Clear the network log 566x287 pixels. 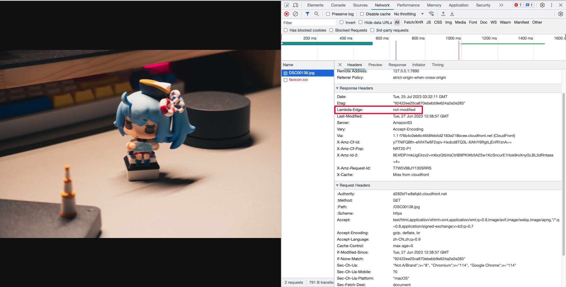click(295, 14)
